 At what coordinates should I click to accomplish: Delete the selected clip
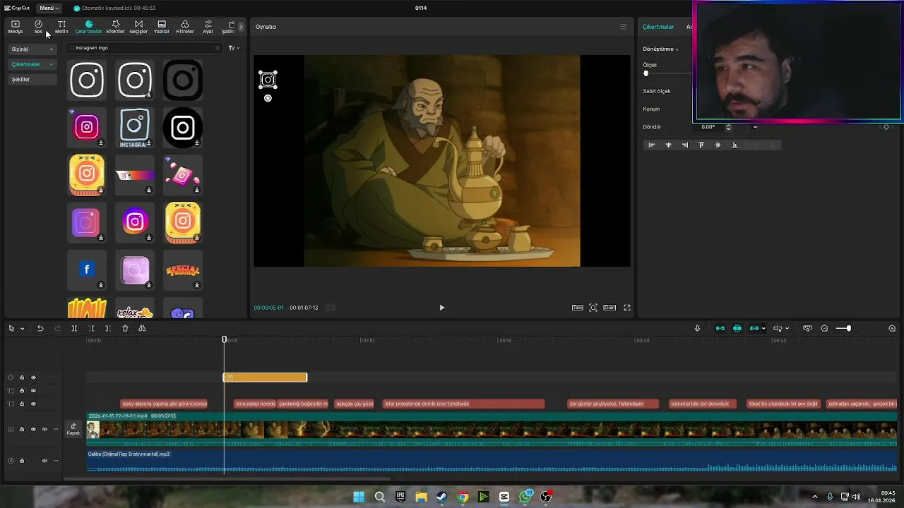(x=125, y=328)
